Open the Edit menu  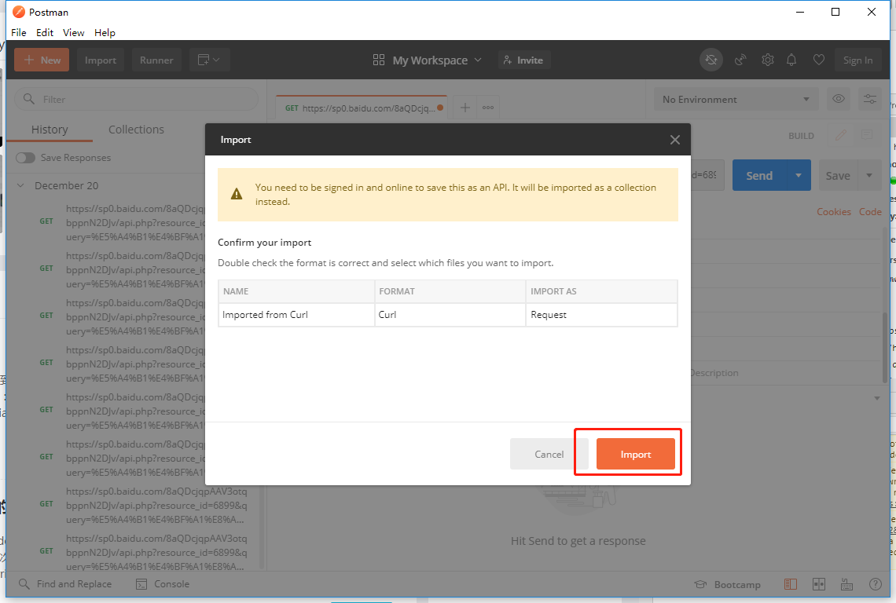tap(45, 32)
